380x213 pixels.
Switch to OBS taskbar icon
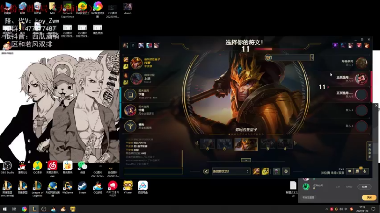(x=44, y=209)
